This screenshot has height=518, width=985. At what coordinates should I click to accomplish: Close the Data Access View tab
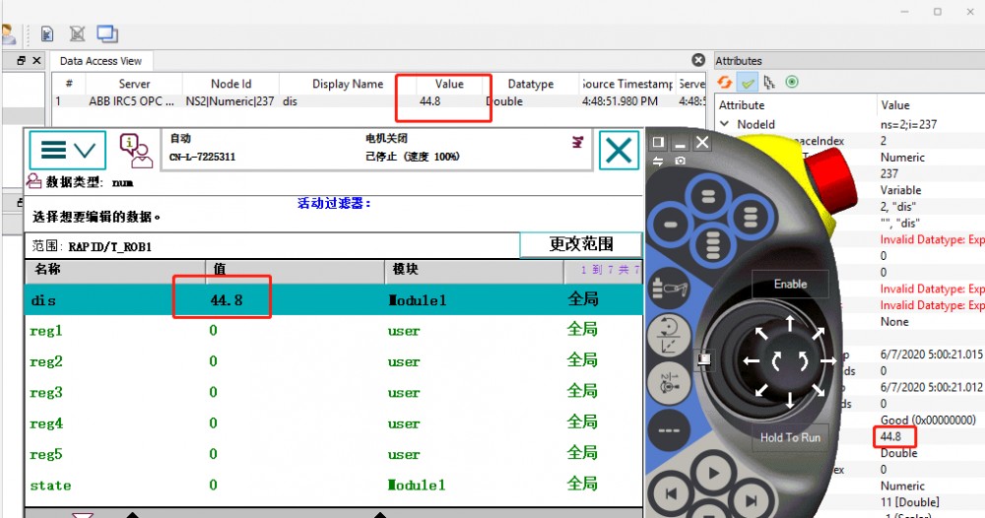pos(698,60)
